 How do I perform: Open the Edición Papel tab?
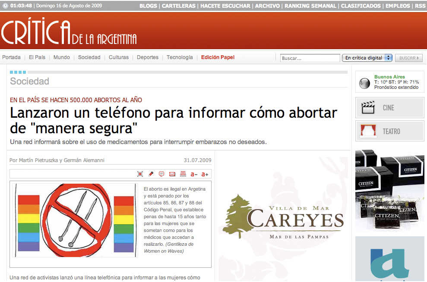[218, 57]
